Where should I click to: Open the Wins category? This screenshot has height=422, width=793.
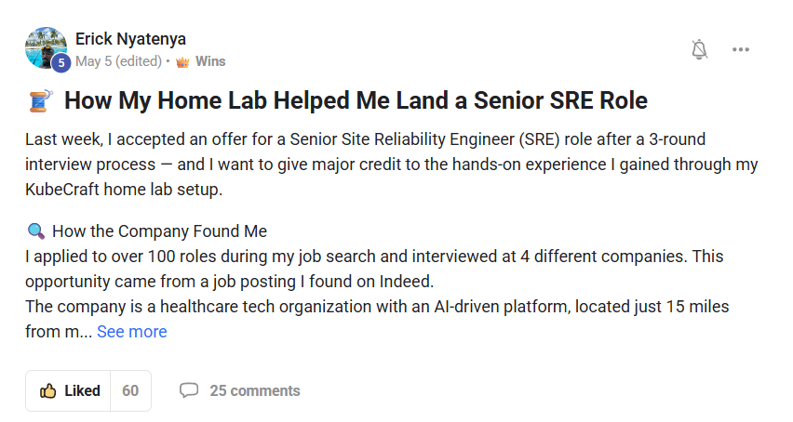(210, 61)
